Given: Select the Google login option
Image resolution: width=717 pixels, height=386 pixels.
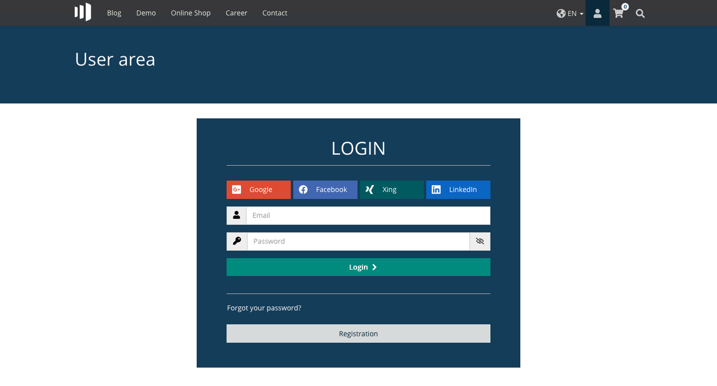Looking at the screenshot, I should pos(258,190).
